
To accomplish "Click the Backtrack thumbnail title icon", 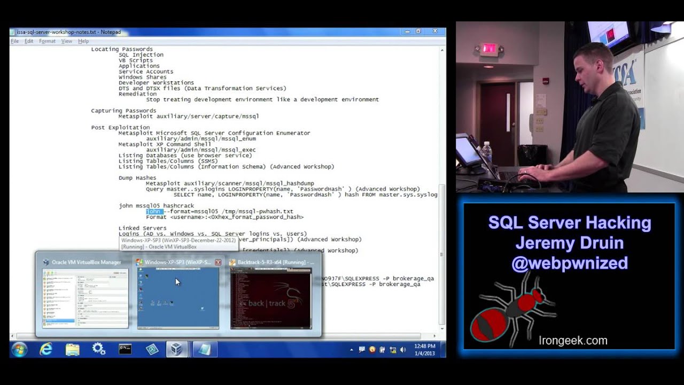I will [232, 263].
